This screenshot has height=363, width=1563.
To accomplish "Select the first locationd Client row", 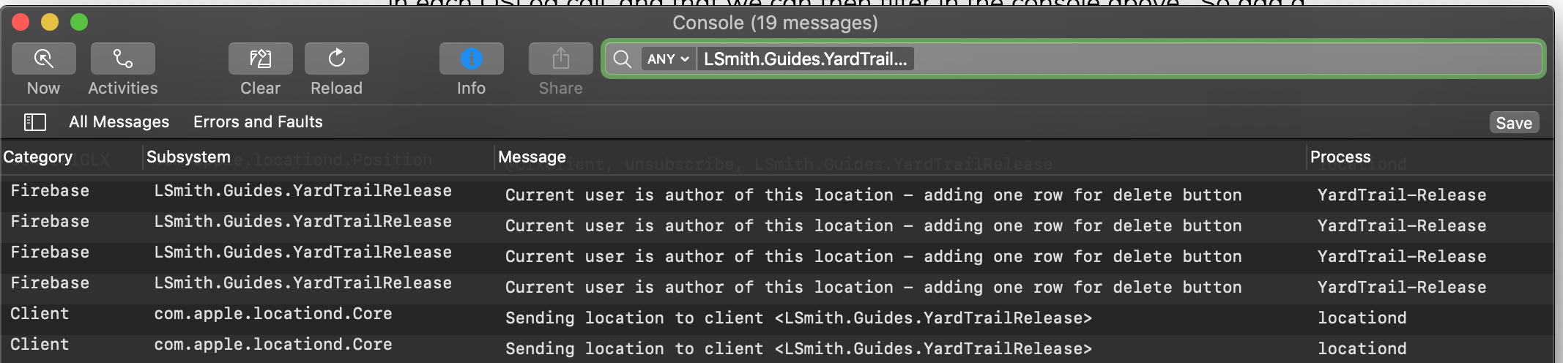I will pos(777,317).
